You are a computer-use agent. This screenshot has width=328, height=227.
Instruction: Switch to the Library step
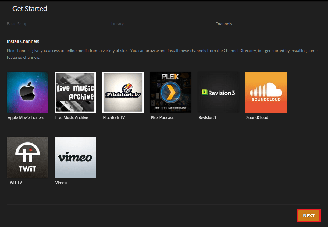tap(117, 24)
